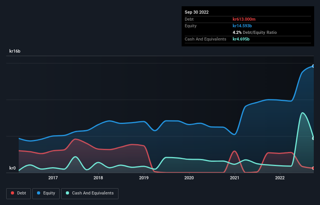Click the kr16b y-axis label
The height and width of the screenshot is (205, 320).
pos(15,51)
